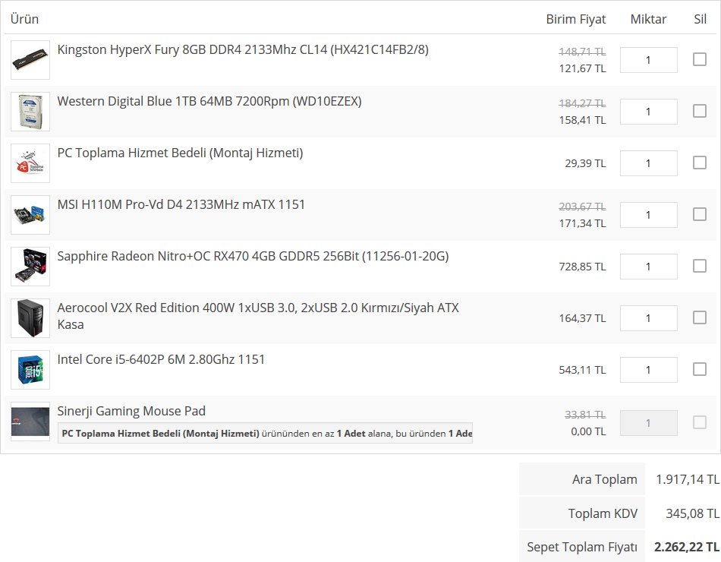Image resolution: width=721 pixels, height=562 pixels.
Task: Select the 0,00 TL mouse pad price
Action: tap(588, 431)
